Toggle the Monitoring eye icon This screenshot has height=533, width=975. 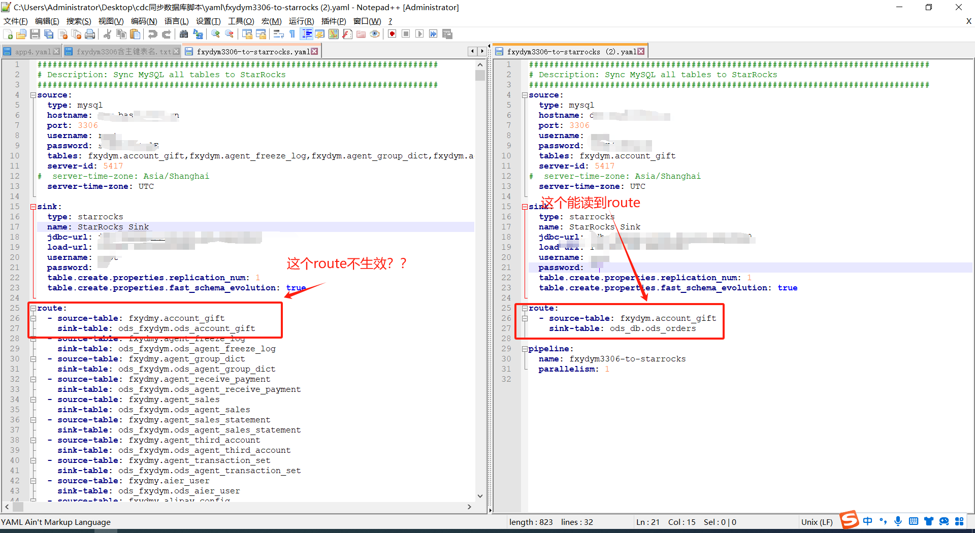tap(375, 34)
